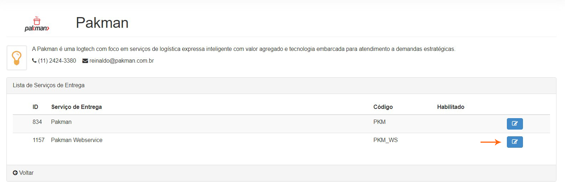Click the lightbulb tip icon
The width and height of the screenshot is (565, 189).
[x=17, y=58]
